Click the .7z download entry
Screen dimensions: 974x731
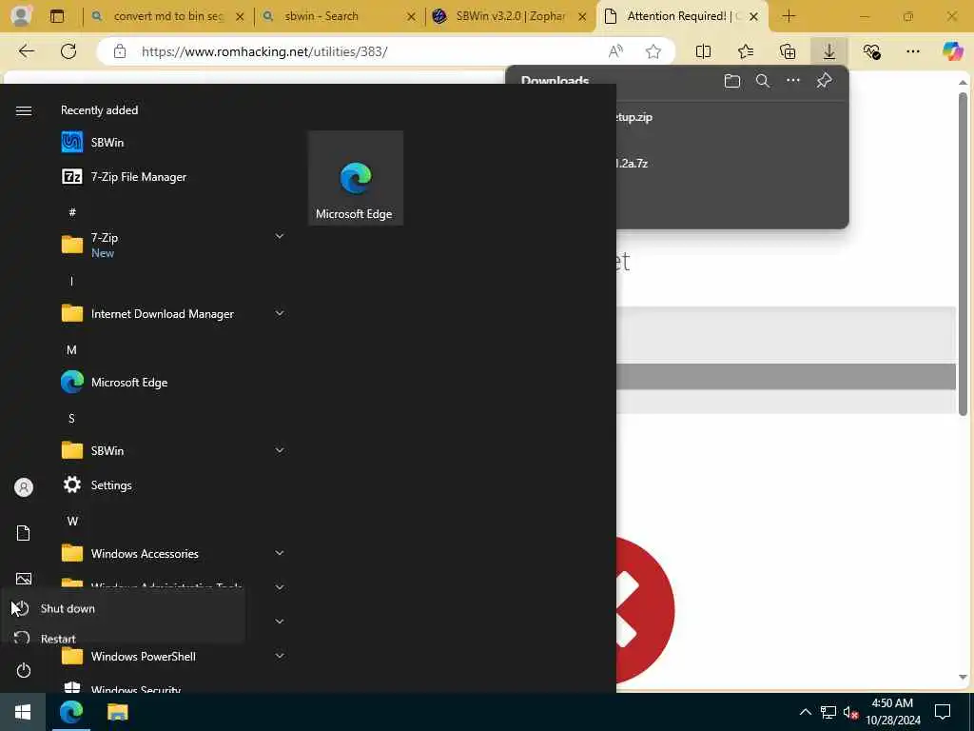pos(730,164)
